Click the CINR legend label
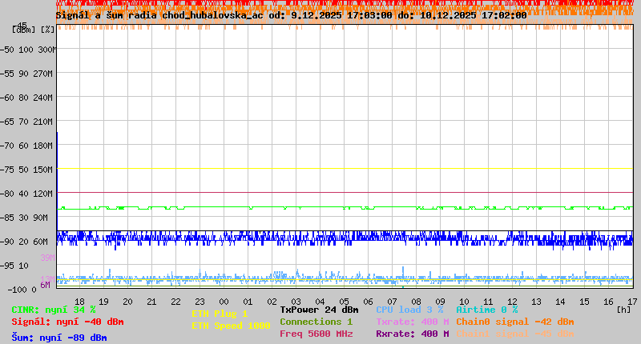The height and width of the screenshot is (344, 641). click(x=53, y=310)
